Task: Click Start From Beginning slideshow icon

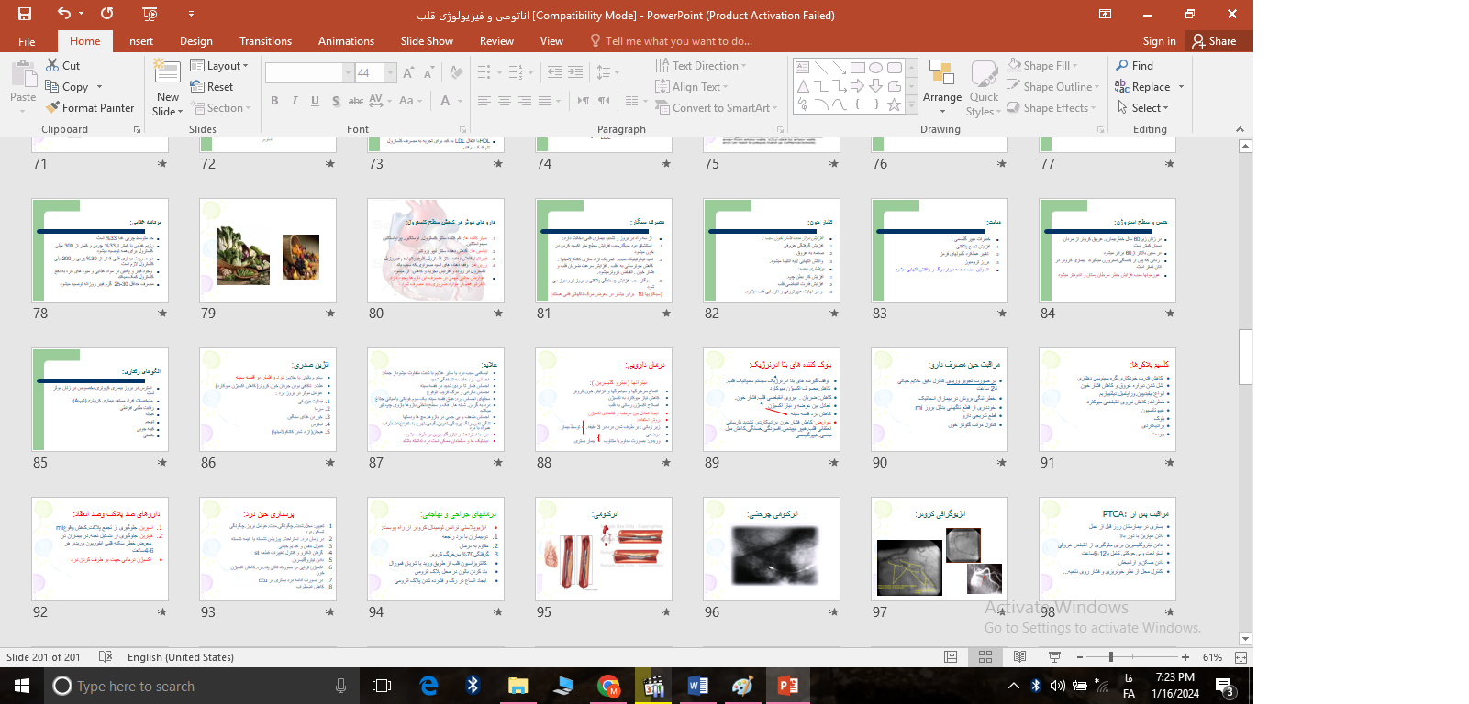Action: (x=150, y=14)
